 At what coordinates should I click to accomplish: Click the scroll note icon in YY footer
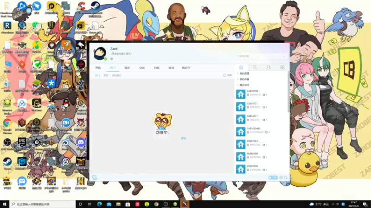click(95, 177)
